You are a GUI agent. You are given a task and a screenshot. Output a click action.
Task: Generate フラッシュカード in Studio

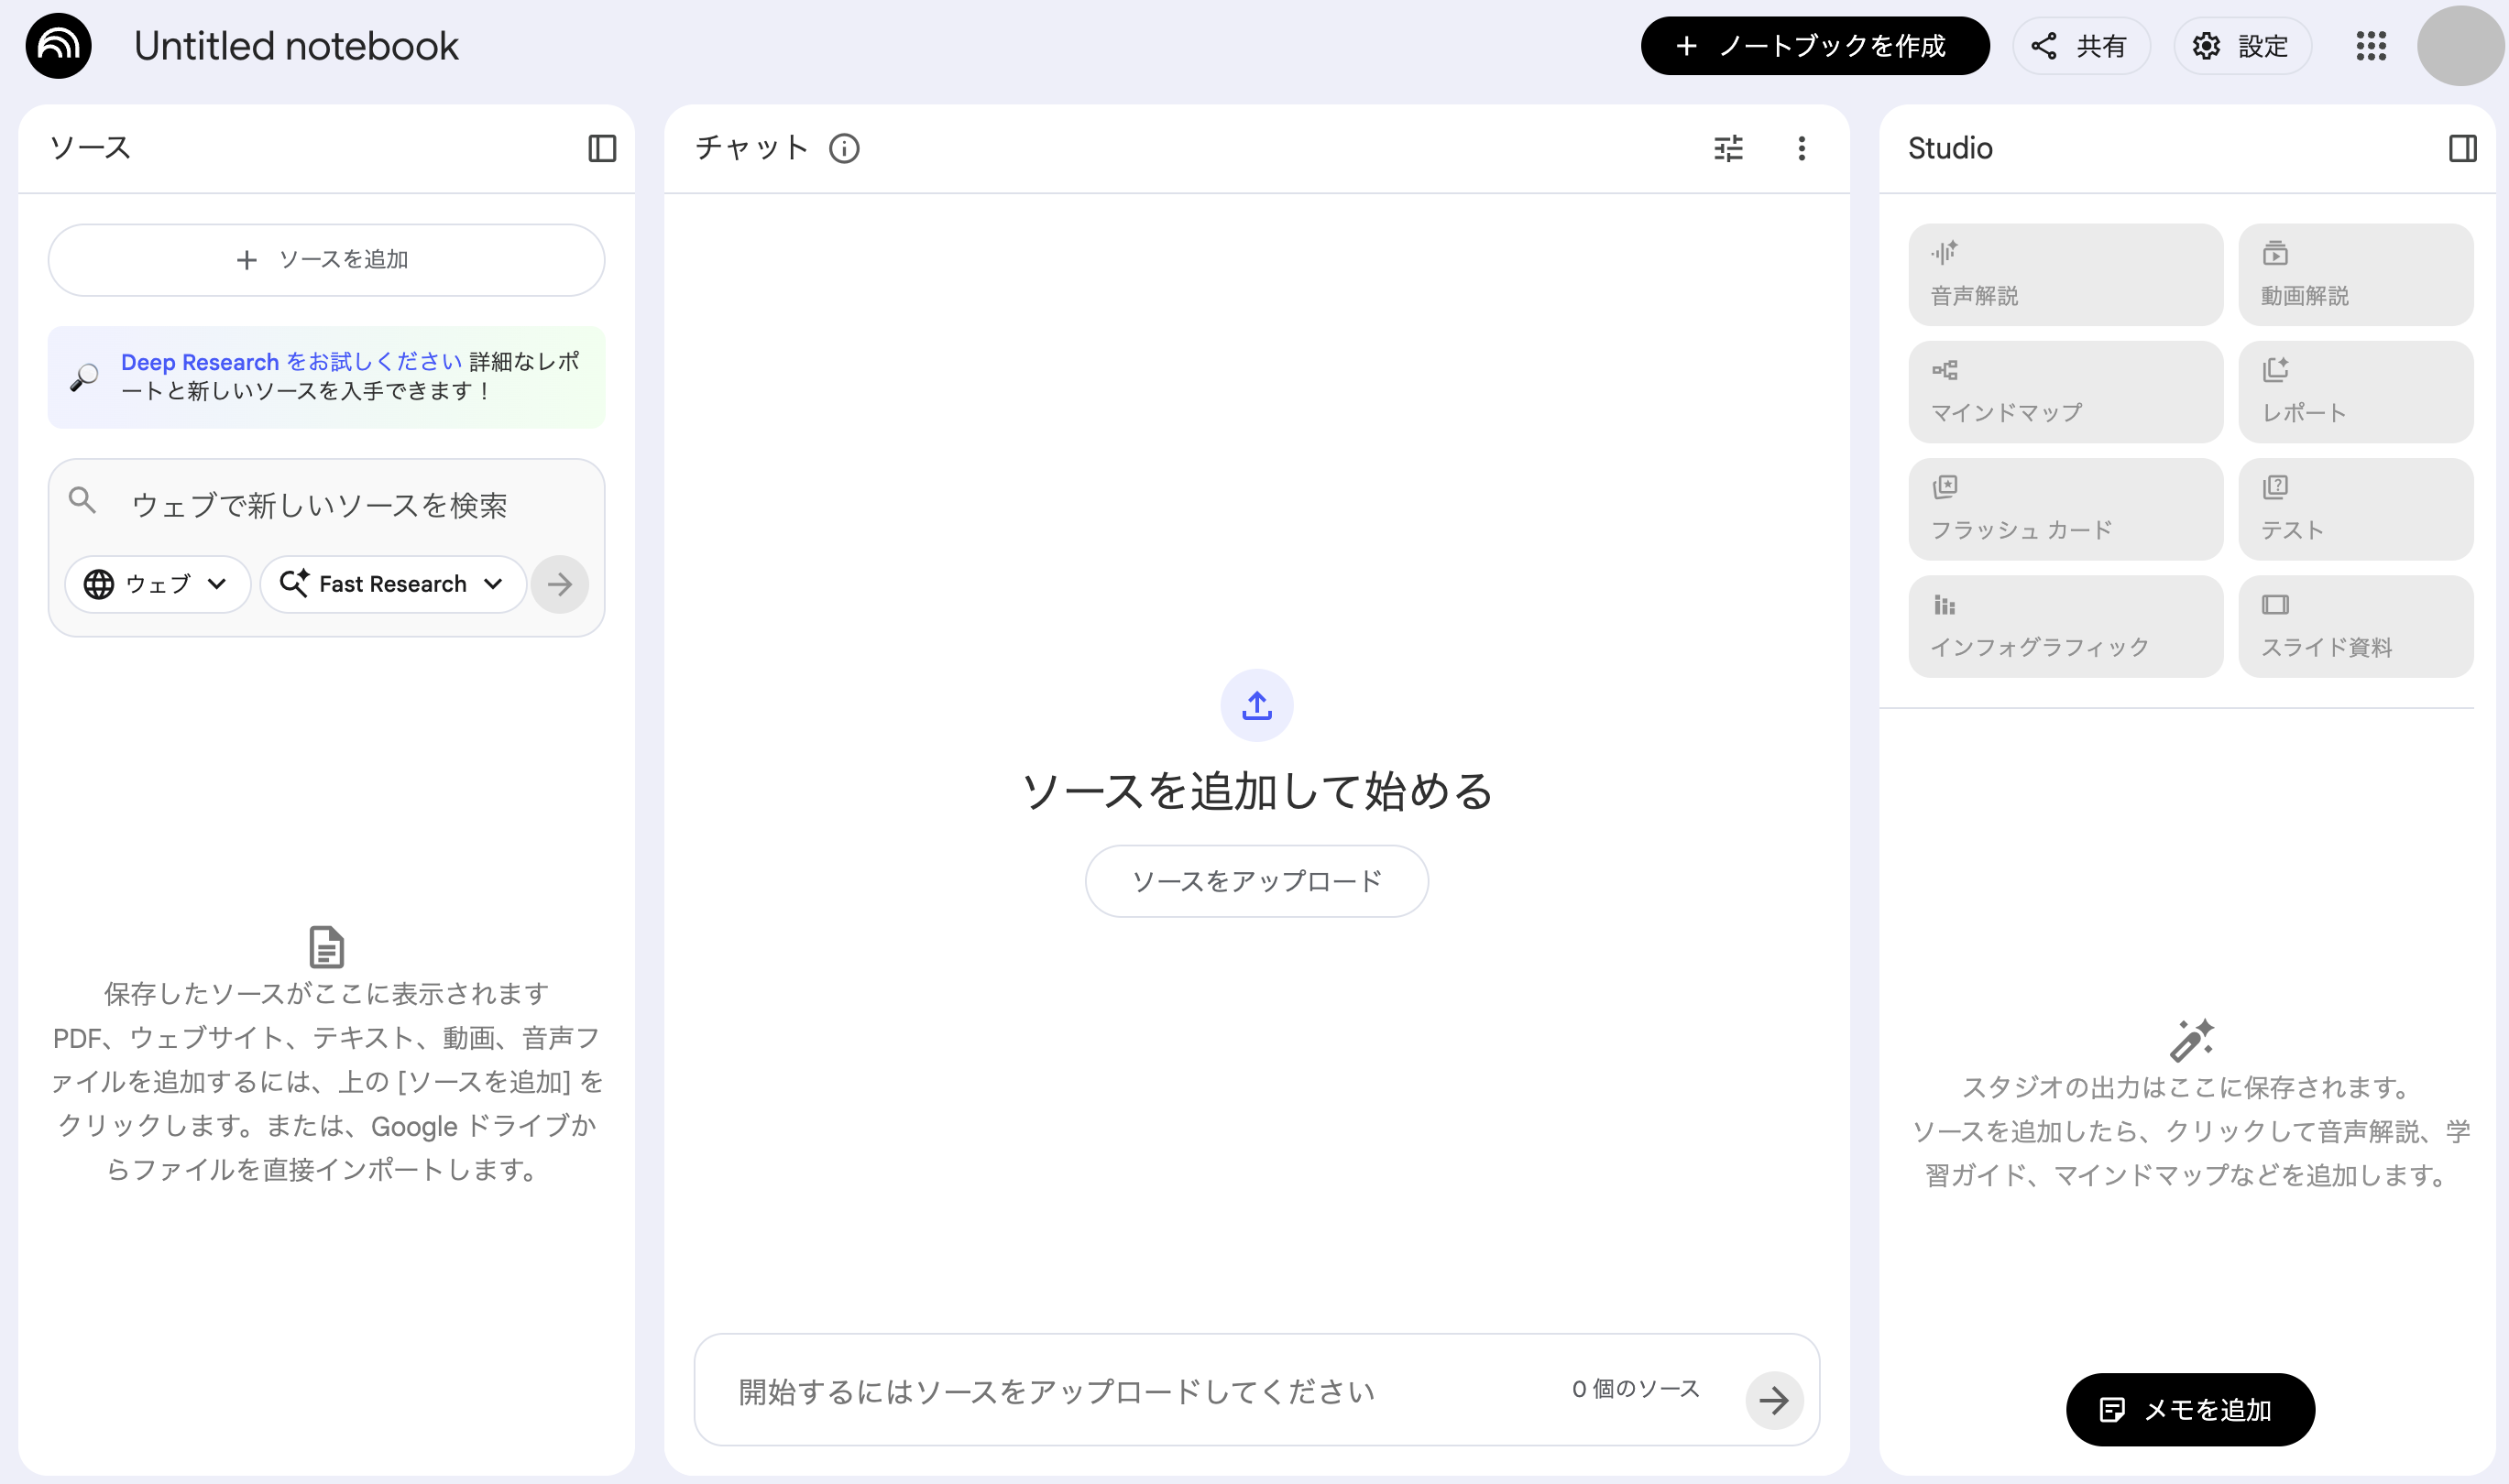(2064, 509)
